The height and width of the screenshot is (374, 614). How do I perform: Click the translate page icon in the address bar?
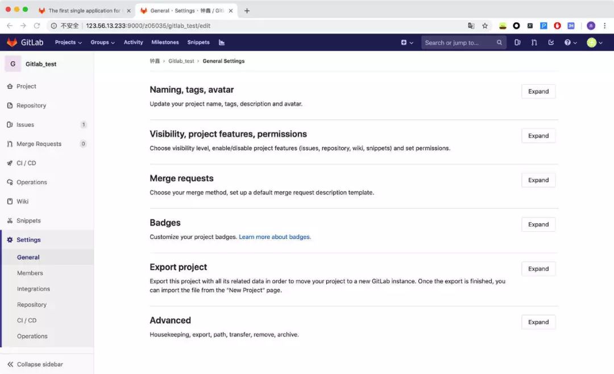point(471,26)
